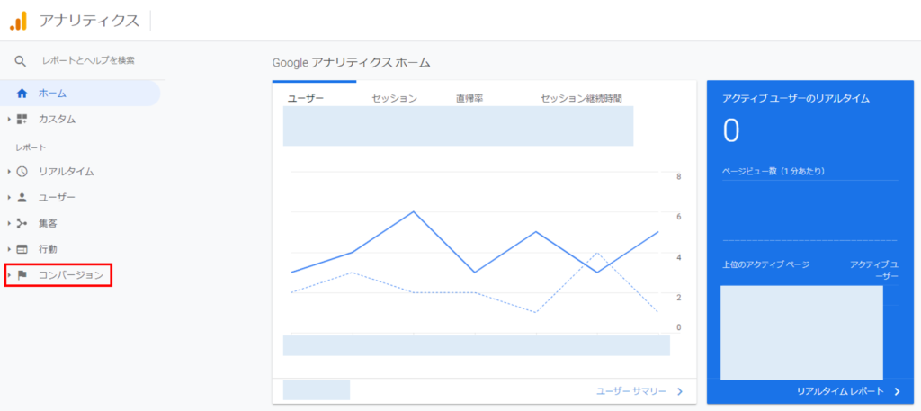Screen dimensions: 921x411
Task: Click the Google アナリティクス ホーム heading
Action: pyautogui.click(x=352, y=62)
